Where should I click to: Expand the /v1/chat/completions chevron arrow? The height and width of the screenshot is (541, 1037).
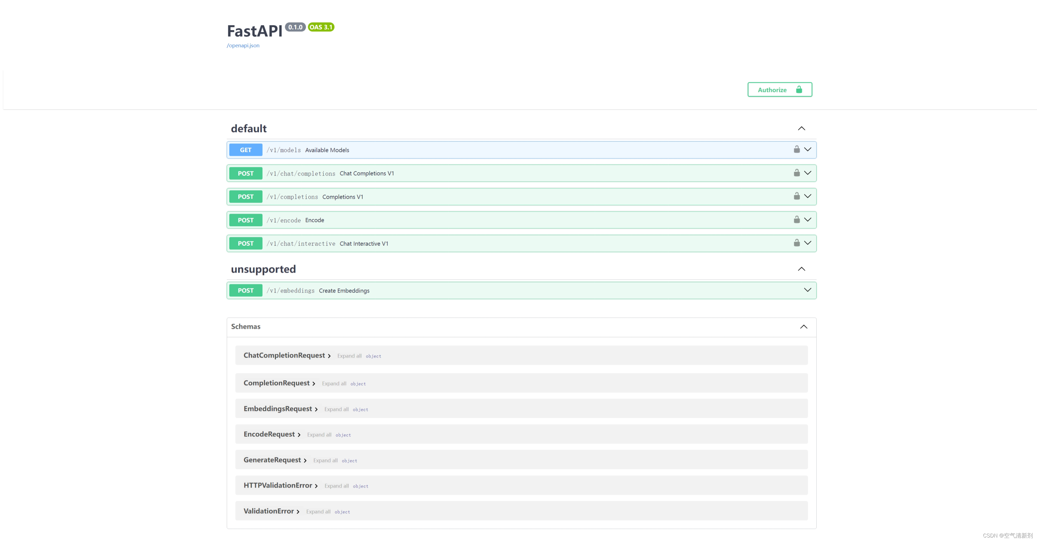807,172
